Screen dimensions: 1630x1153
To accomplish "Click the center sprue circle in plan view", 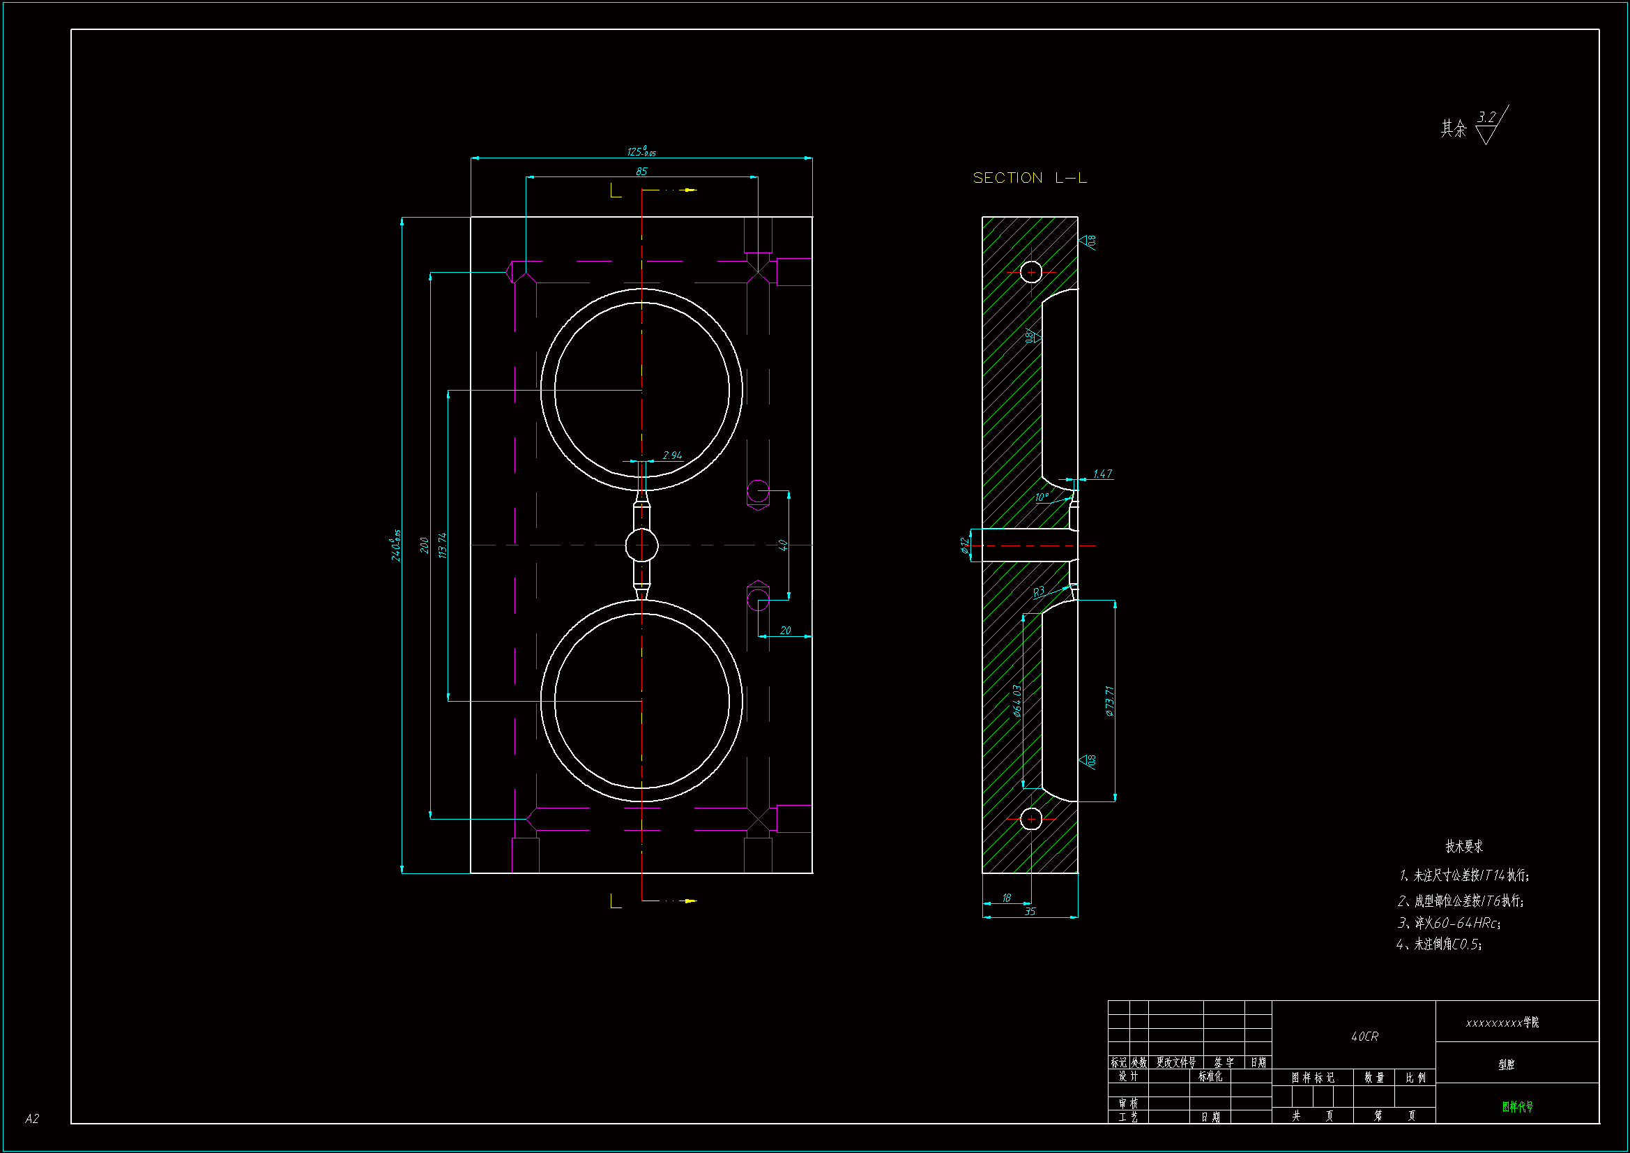I will [x=641, y=545].
